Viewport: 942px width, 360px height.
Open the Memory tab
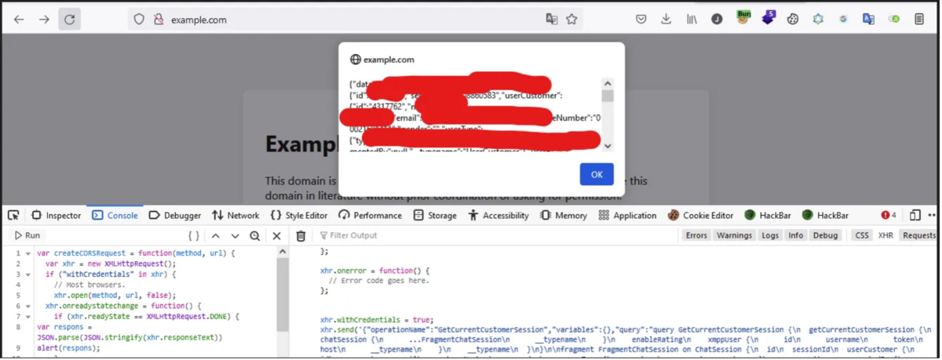pyautogui.click(x=564, y=216)
